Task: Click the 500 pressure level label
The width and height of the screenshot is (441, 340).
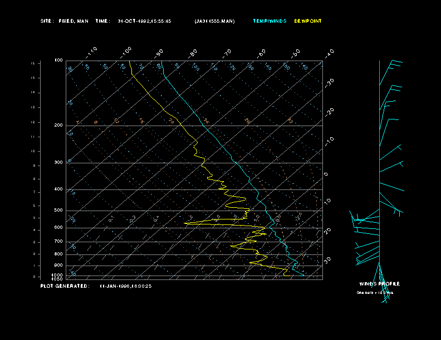Action: [x=58, y=210]
